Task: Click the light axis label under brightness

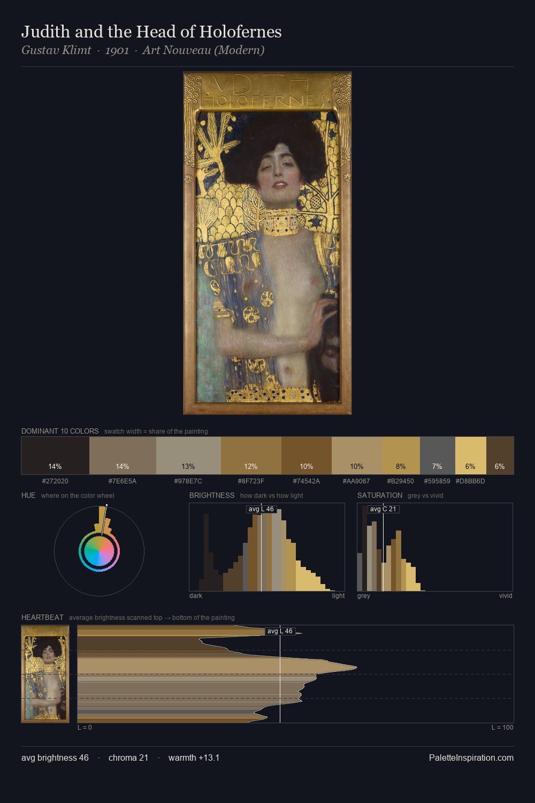Action: tap(338, 596)
